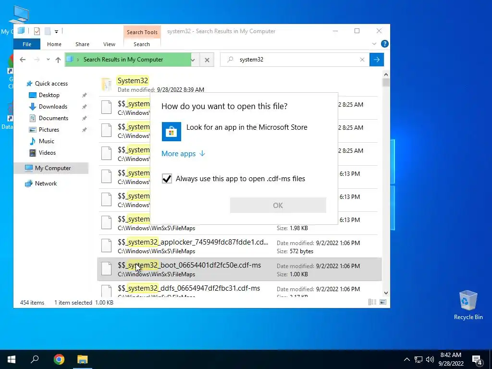492x369 pixels.
Task: Click the Properties quick access toolbar icon
Action: [37, 31]
